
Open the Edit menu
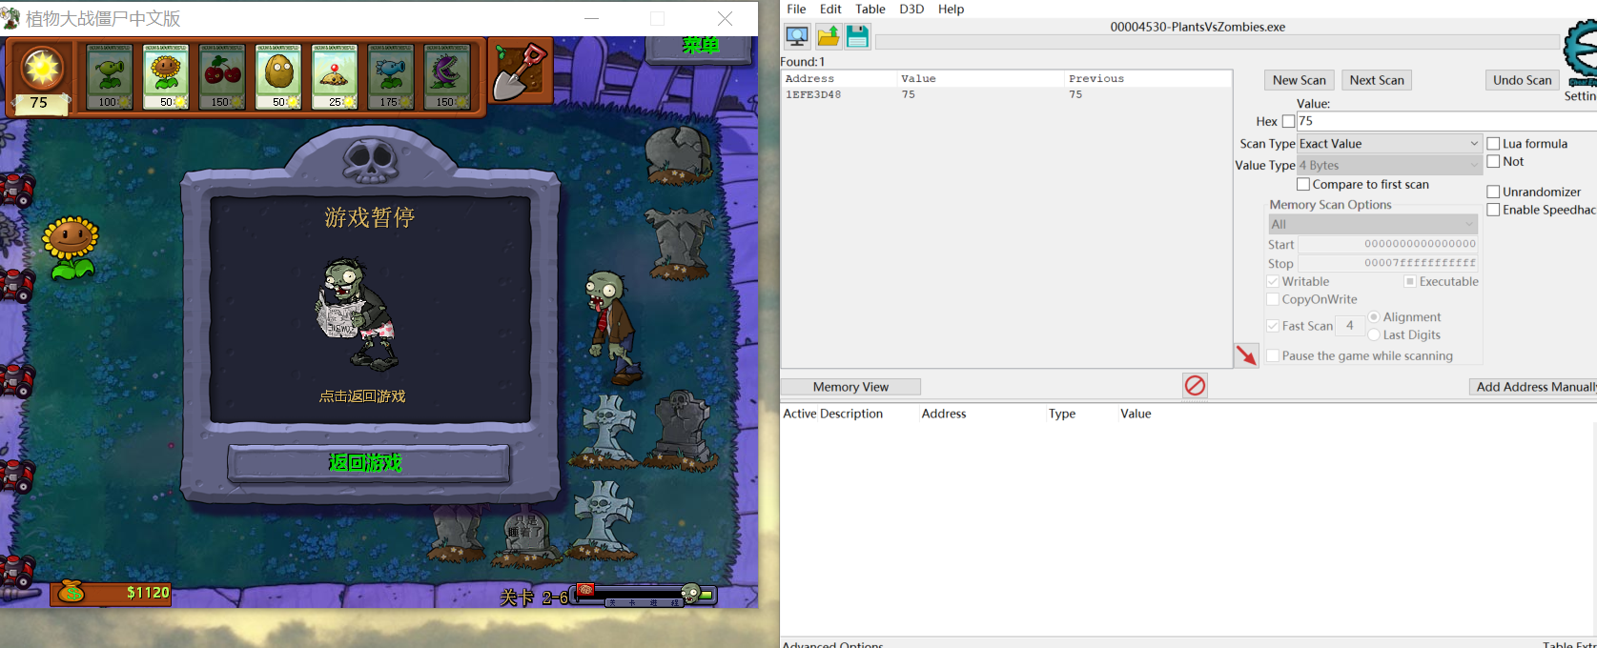830,9
